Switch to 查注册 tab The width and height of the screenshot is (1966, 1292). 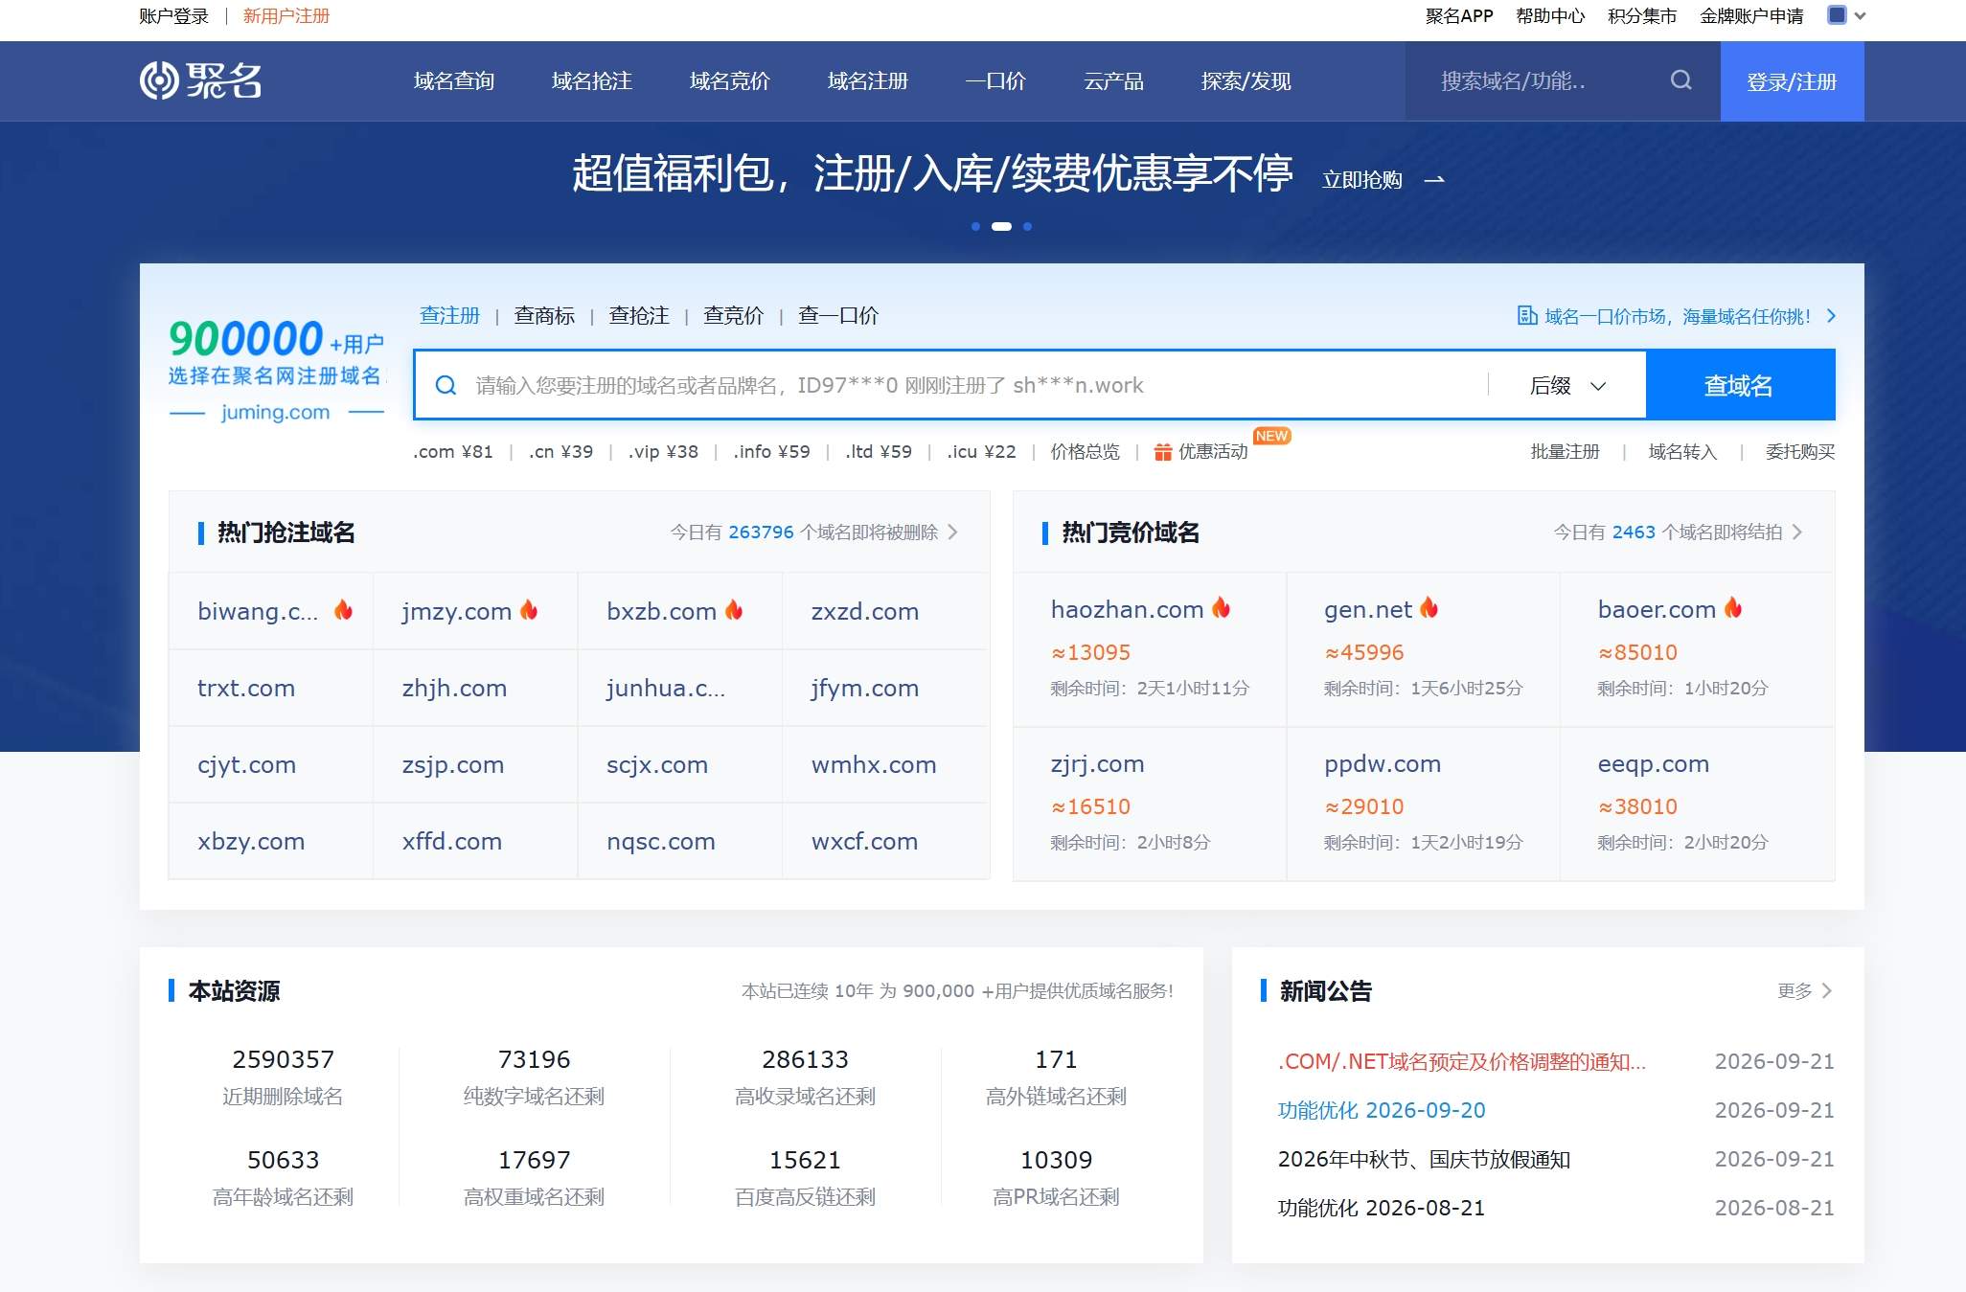click(449, 315)
